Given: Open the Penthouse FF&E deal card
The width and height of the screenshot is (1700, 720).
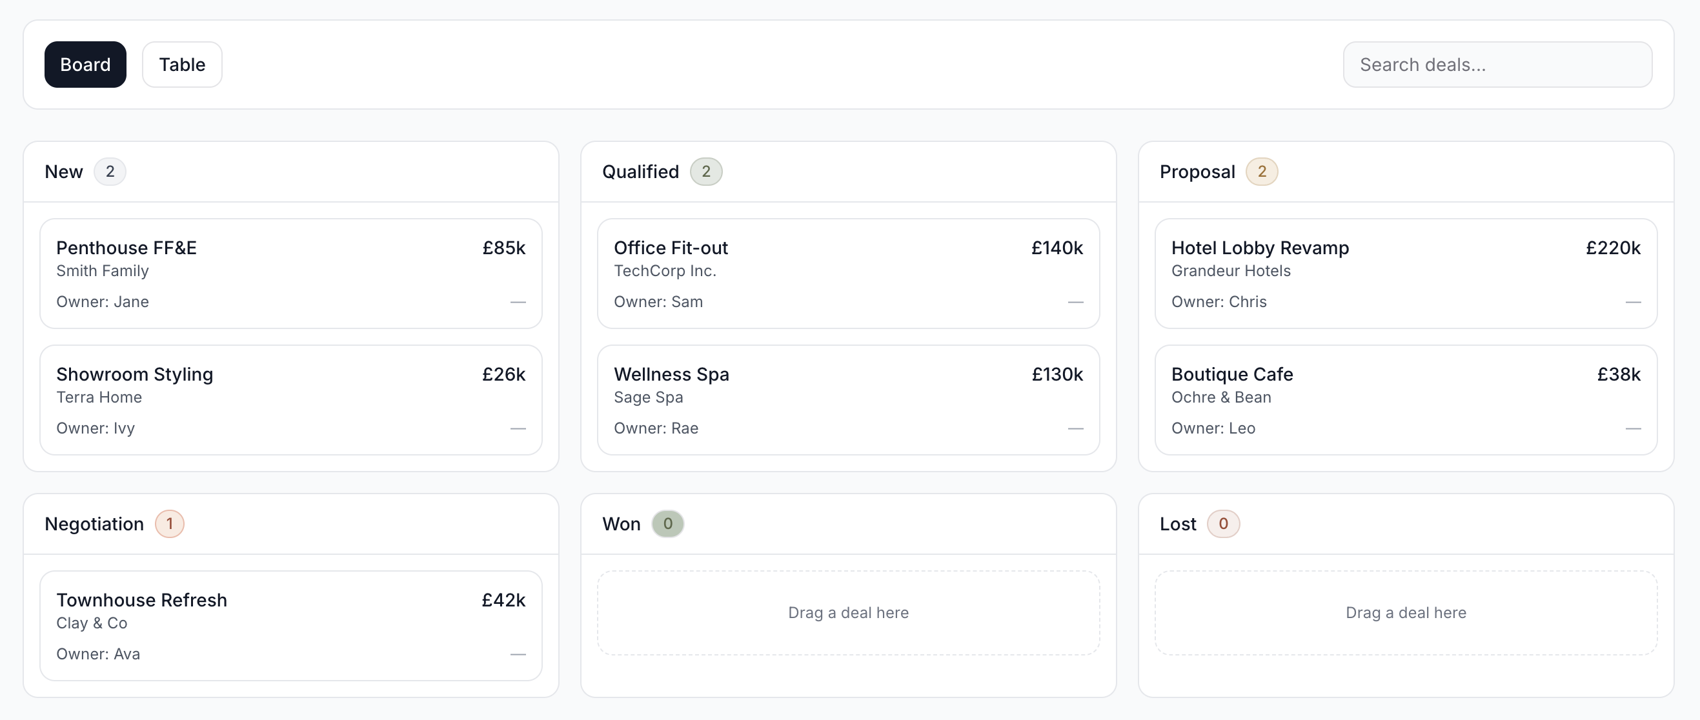Looking at the screenshot, I should point(290,273).
